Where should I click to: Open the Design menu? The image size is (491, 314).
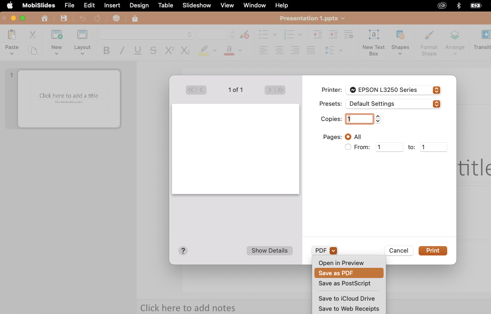click(x=139, y=6)
